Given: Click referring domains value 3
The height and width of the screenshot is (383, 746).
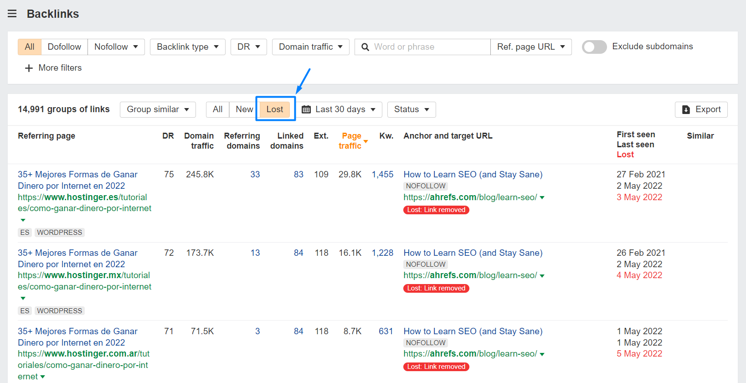Looking at the screenshot, I should (257, 331).
